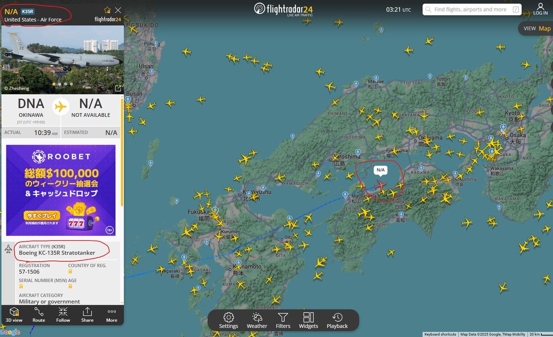Add flight to favorites with star icon
Viewport: 553px width, 337px height.
pyautogui.click(x=107, y=10)
